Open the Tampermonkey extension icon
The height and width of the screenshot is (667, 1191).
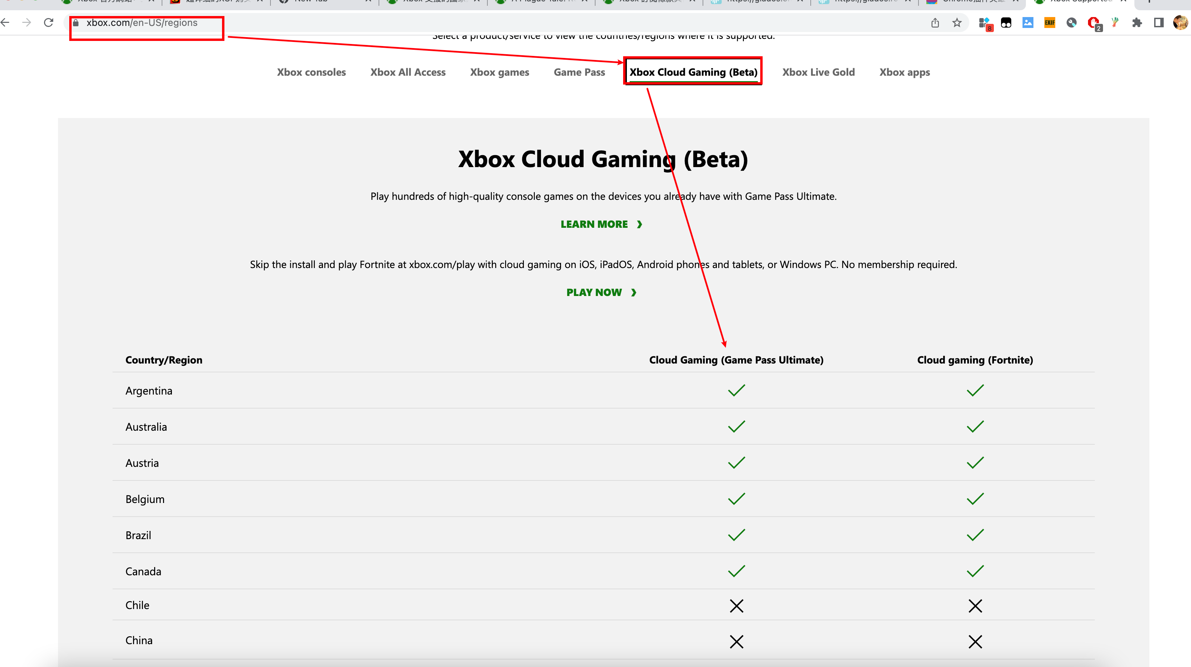(x=1006, y=23)
